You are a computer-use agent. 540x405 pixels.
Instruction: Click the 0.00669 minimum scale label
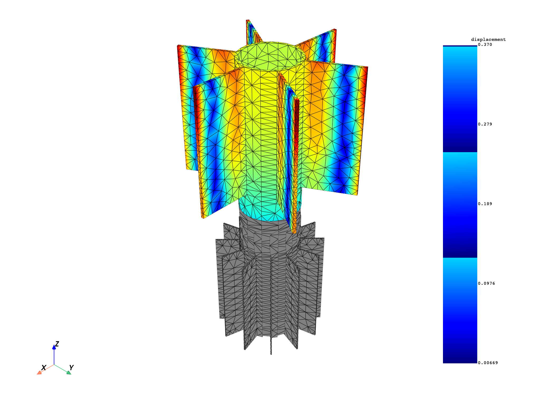488,363
